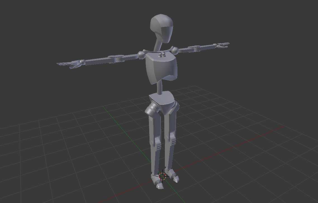
Task: Select the elbow joint on the screen-right arm
Action: [x=195, y=48]
